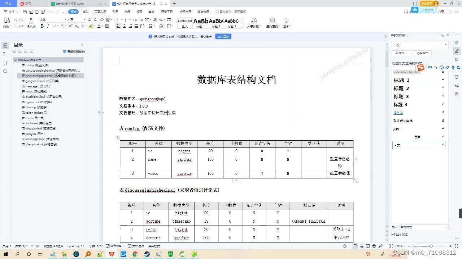Click the Redo arrow

coord(58,12)
